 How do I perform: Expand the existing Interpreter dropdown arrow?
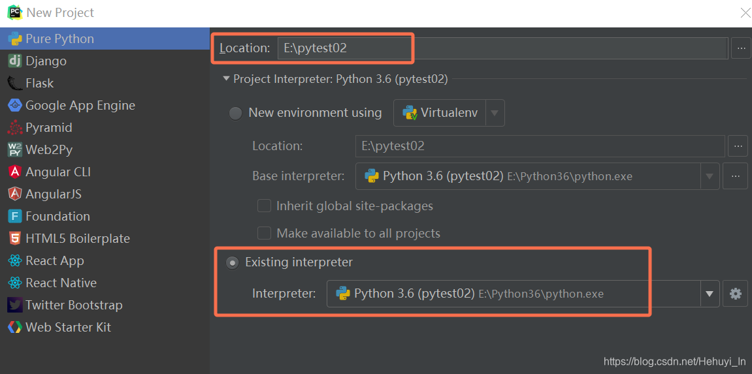710,294
